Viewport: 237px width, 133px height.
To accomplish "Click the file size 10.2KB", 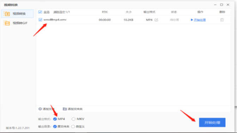I will pos(128,20).
